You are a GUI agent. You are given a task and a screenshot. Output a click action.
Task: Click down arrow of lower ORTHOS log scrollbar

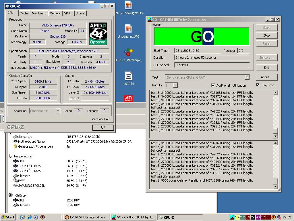point(275,186)
